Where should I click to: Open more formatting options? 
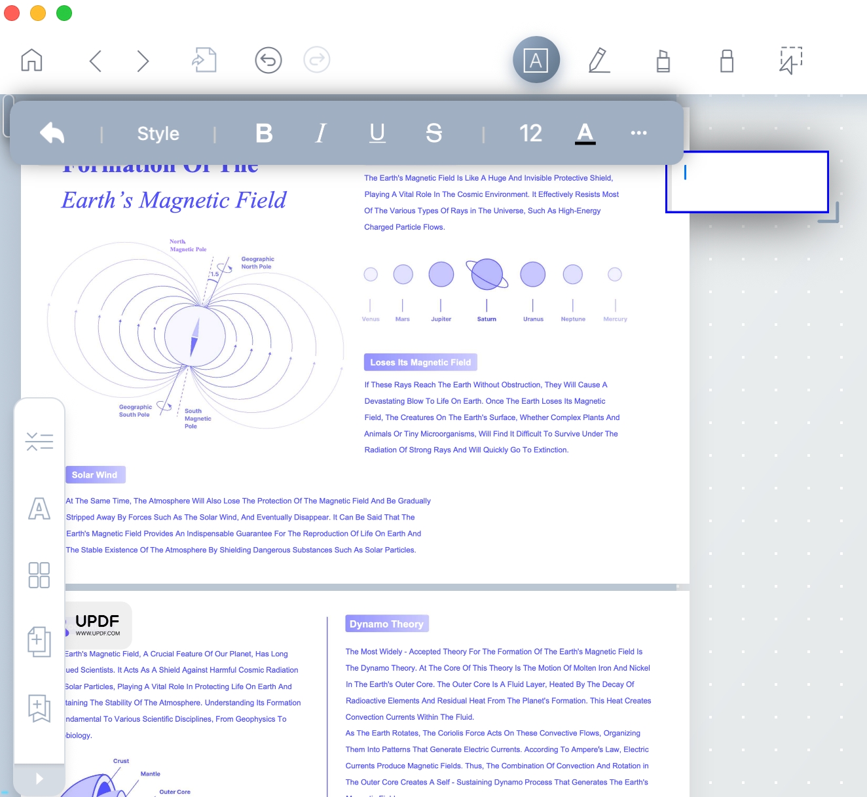point(638,133)
